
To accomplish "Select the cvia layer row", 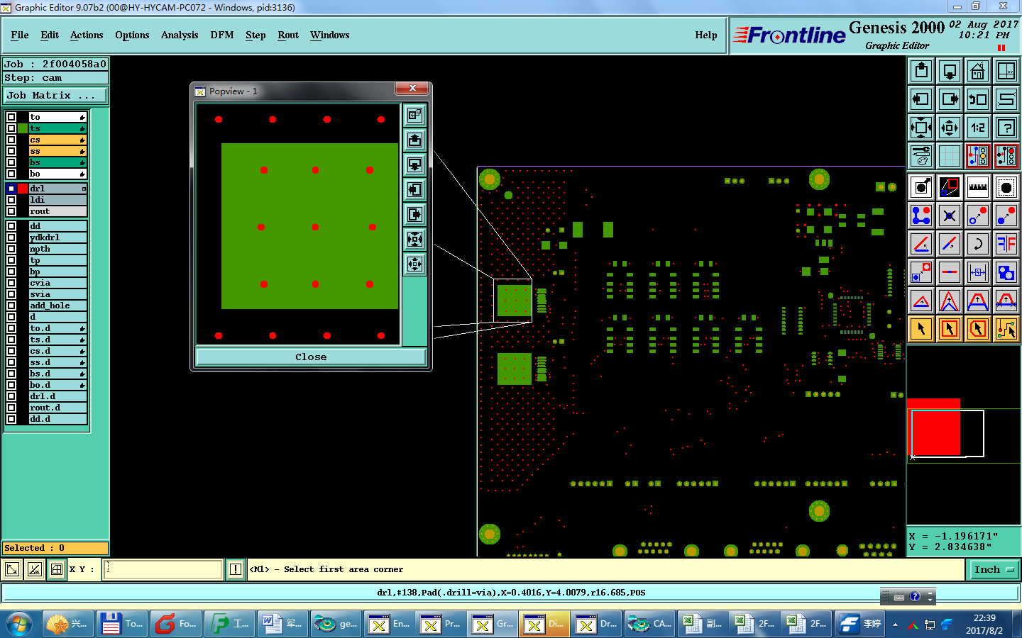I will [57, 283].
